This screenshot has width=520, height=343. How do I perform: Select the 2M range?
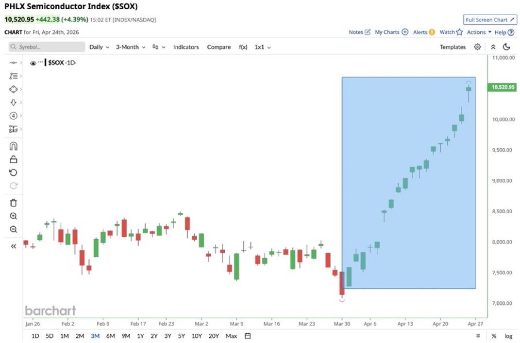[80, 336]
